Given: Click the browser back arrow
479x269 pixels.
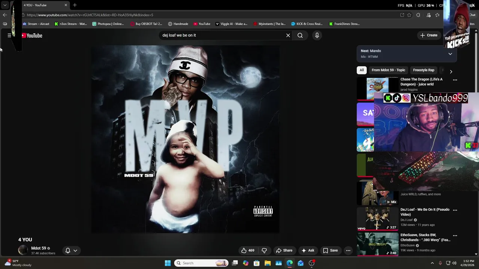Looking at the screenshot, I should [x=5, y=15].
